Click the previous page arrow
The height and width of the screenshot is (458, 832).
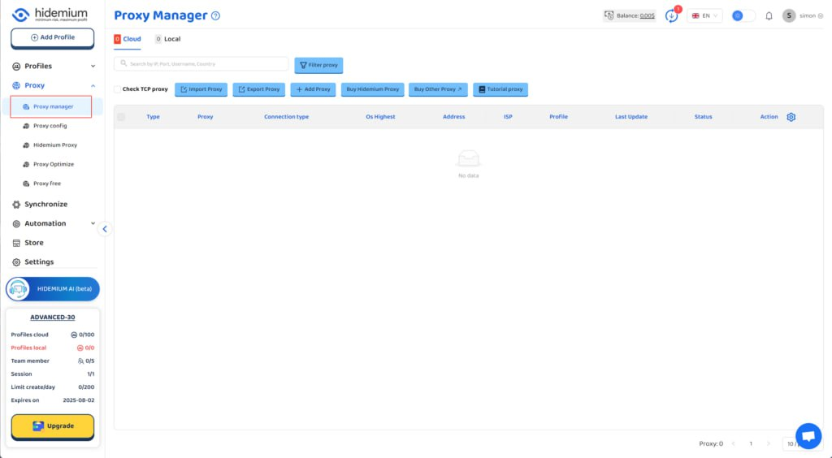point(734,443)
